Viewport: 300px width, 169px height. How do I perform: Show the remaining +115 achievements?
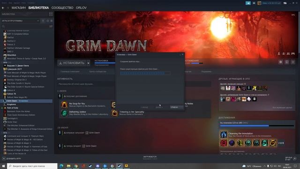281,143
